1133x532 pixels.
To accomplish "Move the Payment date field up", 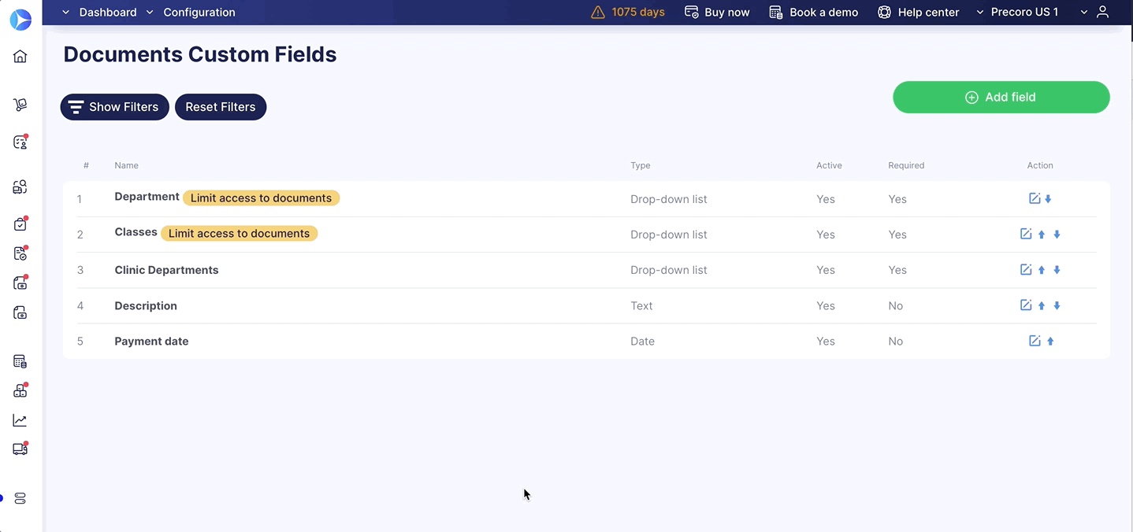I will [x=1050, y=342].
